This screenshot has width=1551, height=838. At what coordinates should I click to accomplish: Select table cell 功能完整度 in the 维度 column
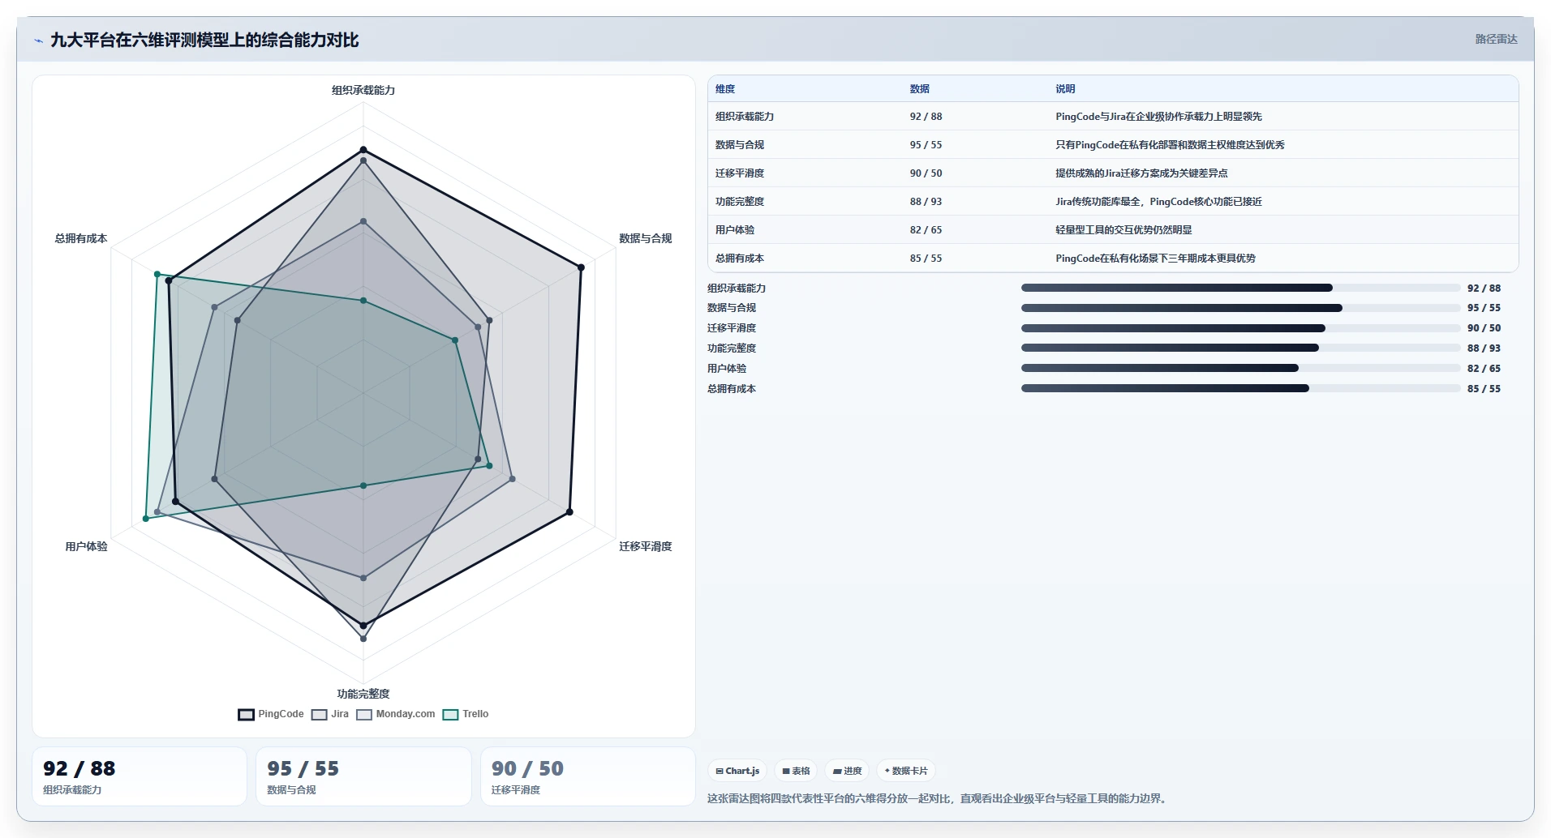(740, 202)
